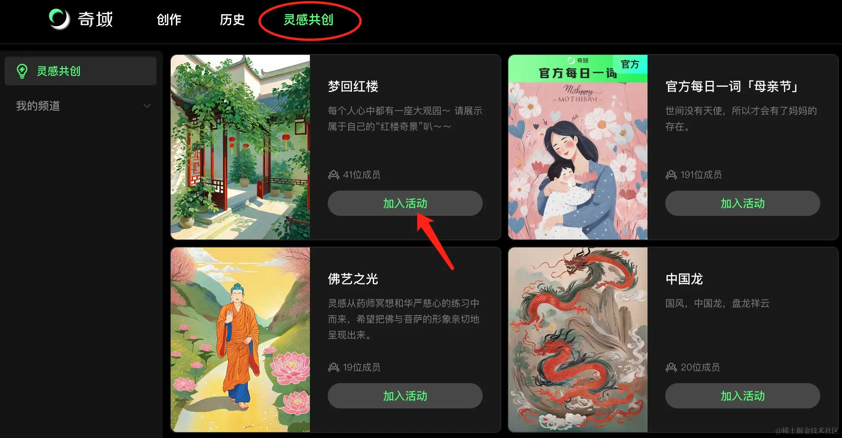This screenshot has width=842, height=438.
Task: Click the lightbulb icon beside 灵感共创 sidebar
Action: click(22, 71)
